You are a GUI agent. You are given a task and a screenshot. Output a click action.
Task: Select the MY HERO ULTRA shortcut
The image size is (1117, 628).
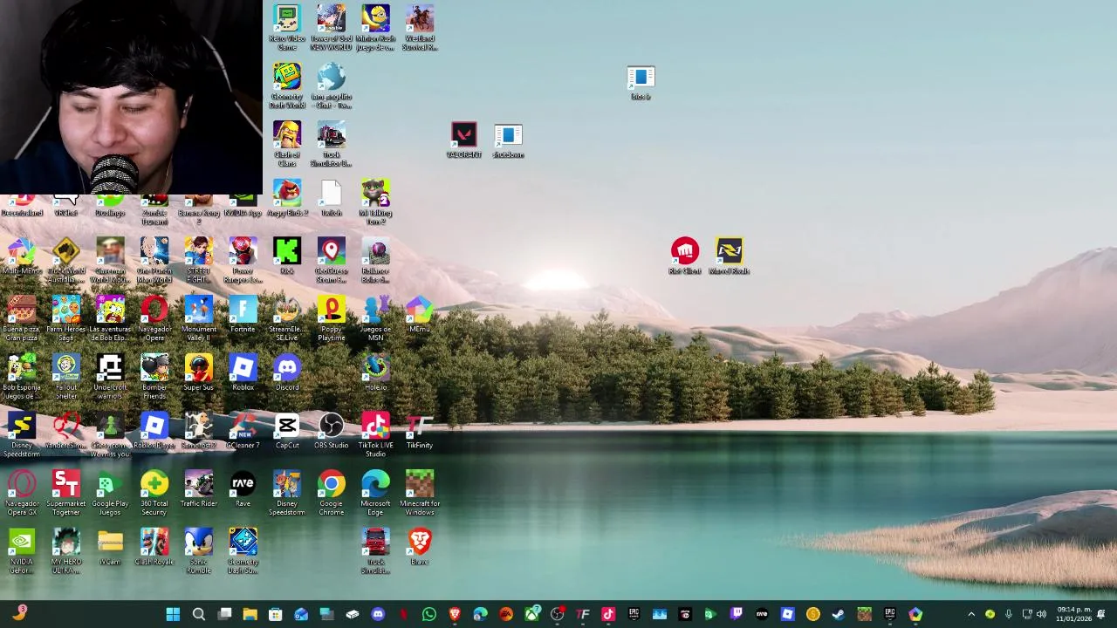(x=66, y=551)
